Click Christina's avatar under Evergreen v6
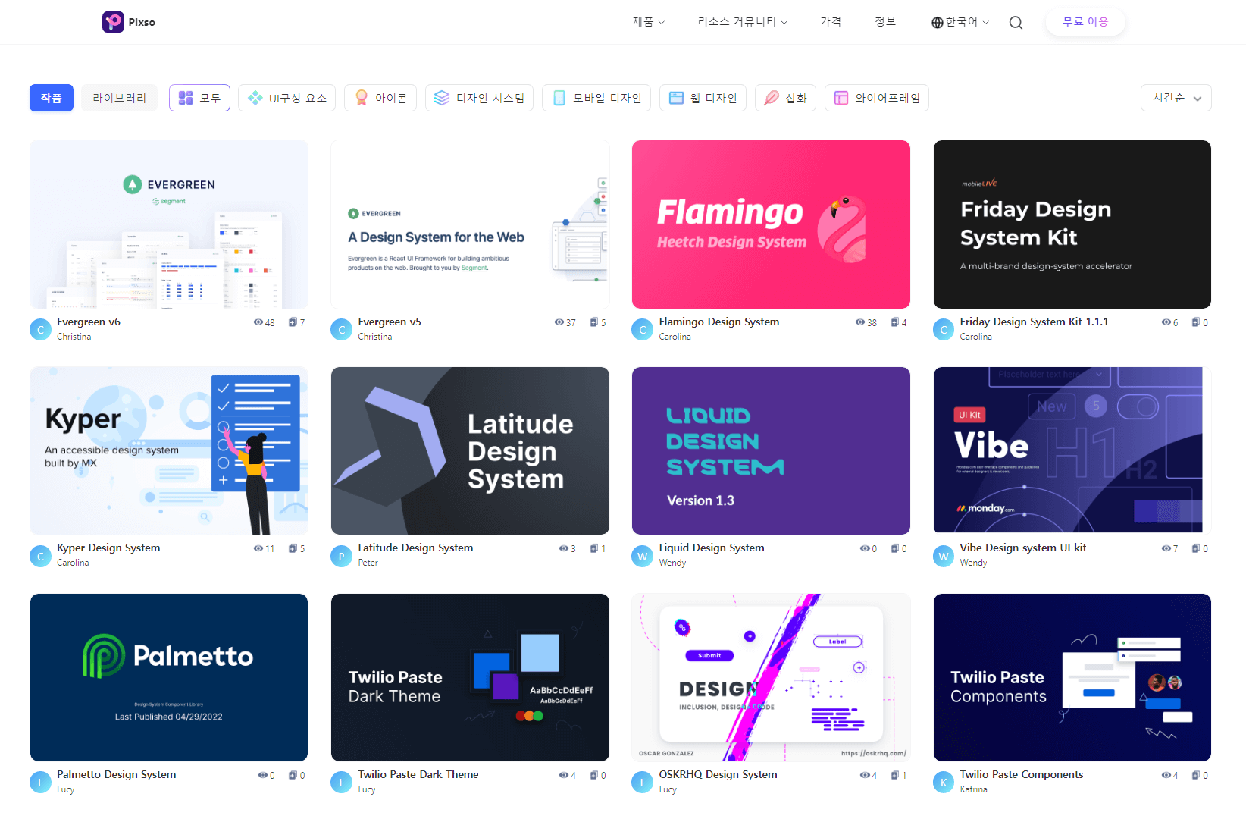1246x819 pixels. [x=40, y=330]
